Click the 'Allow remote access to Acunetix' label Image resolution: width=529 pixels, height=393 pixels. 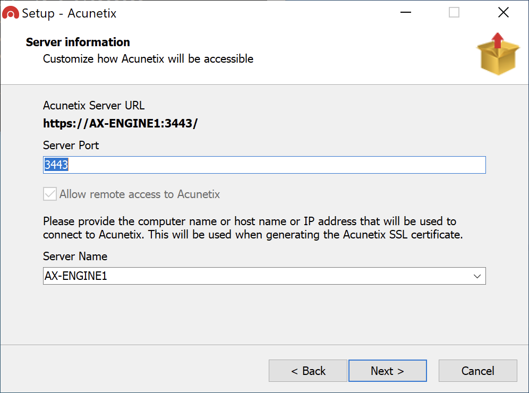pyautogui.click(x=140, y=194)
